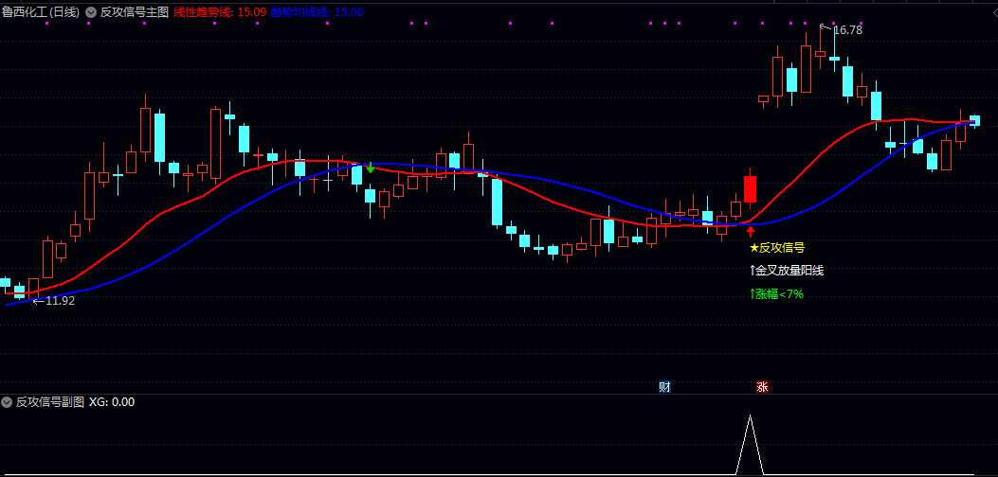Click the green ↑涨幅<7% annotation

coord(776,293)
